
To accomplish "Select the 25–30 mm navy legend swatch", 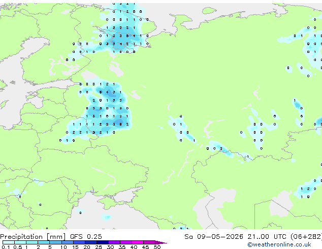I will pos(103,242).
